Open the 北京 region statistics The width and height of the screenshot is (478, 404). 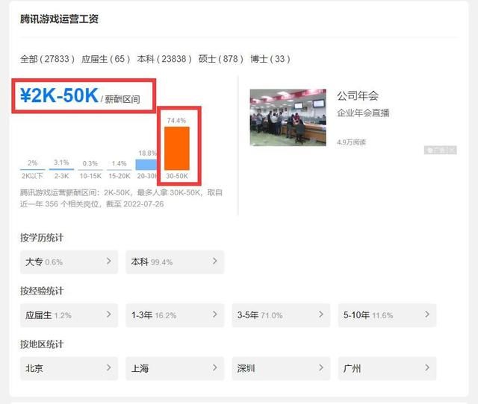pos(69,368)
